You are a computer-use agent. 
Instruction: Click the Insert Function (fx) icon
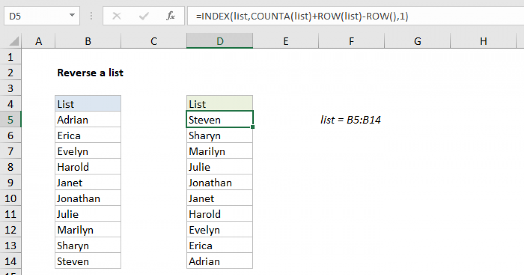pyautogui.click(x=170, y=16)
